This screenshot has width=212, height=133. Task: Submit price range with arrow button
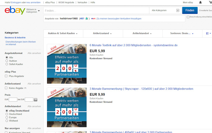[35, 99]
